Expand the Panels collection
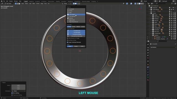 click(x=151, y=15)
